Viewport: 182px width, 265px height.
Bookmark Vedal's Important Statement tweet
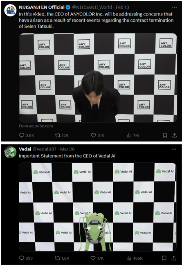coord(164,258)
